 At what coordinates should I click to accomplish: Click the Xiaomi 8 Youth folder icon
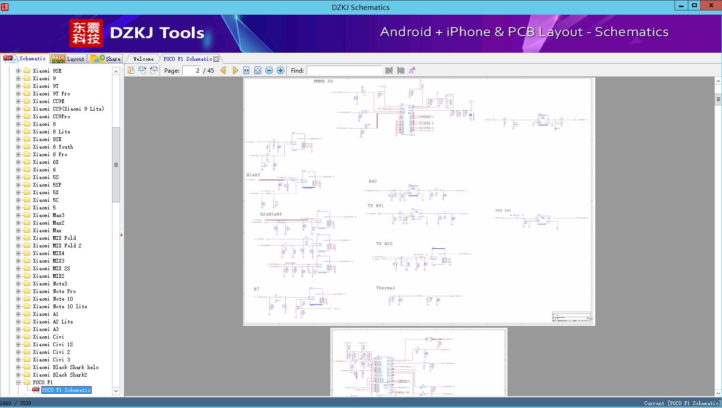coord(27,147)
